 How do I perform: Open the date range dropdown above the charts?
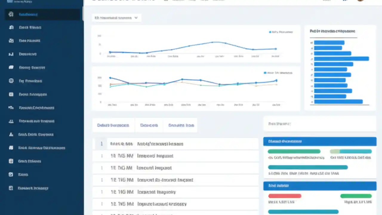[116, 18]
